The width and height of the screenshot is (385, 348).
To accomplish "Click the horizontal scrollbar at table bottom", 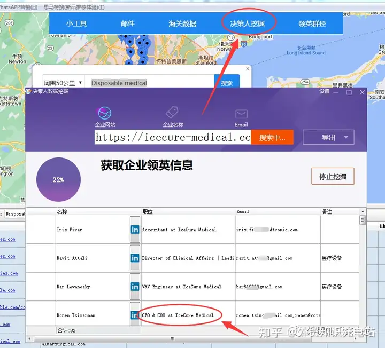I will 173,339.
